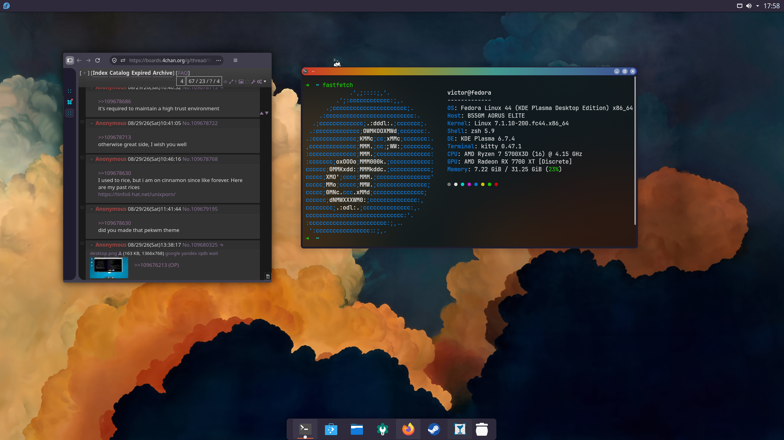Open the Catalog link in board header

119,73
